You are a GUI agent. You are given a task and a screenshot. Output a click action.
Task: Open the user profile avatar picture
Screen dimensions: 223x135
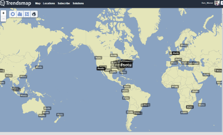217,3
